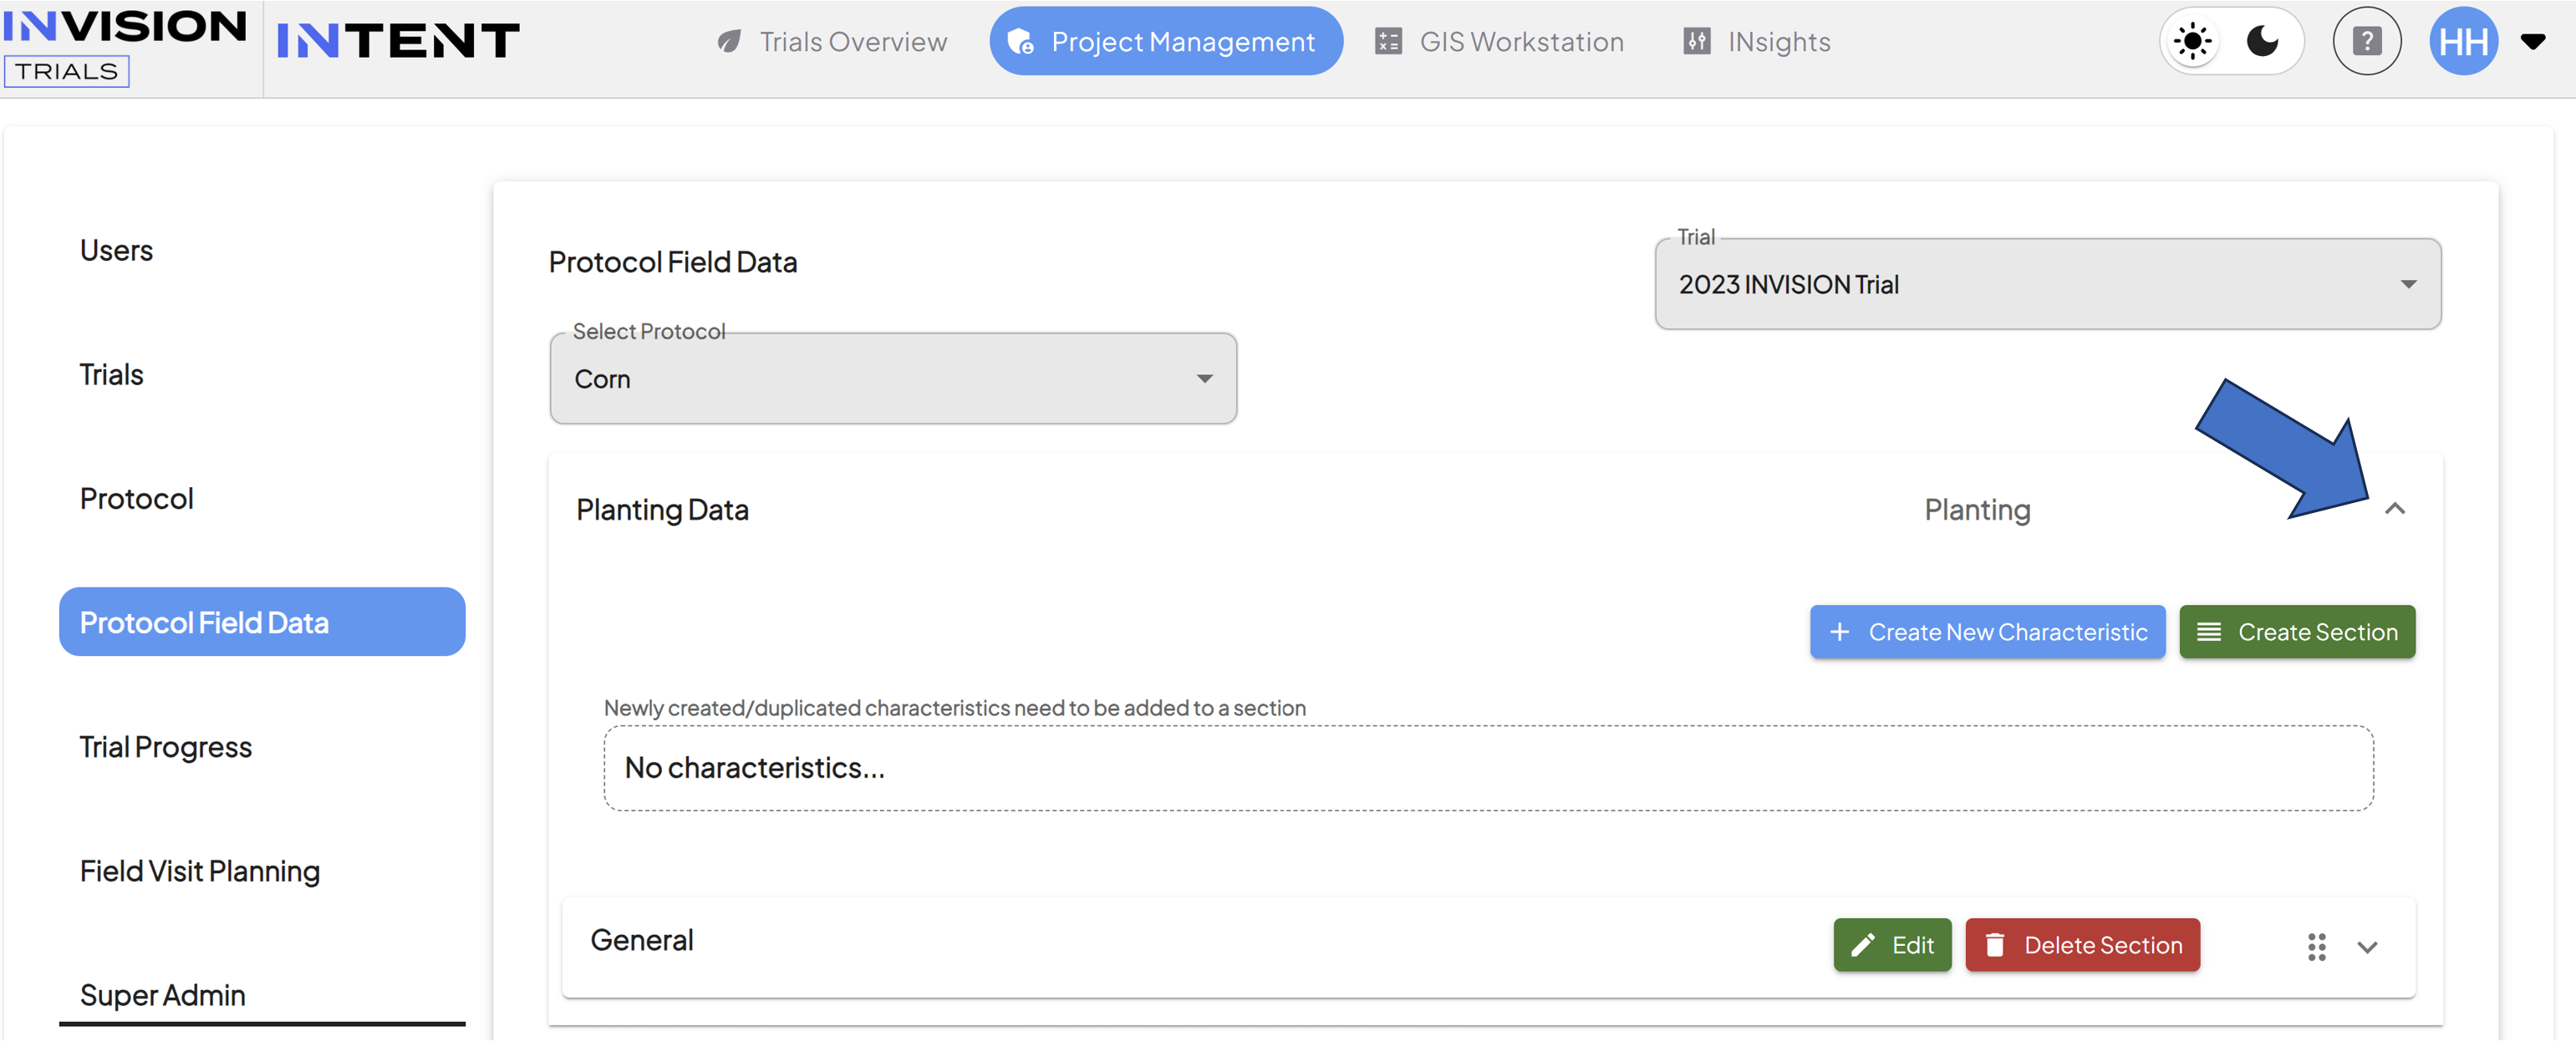Switch to dark mode moon toggle
This screenshot has height=1057, width=2576.
click(2262, 41)
